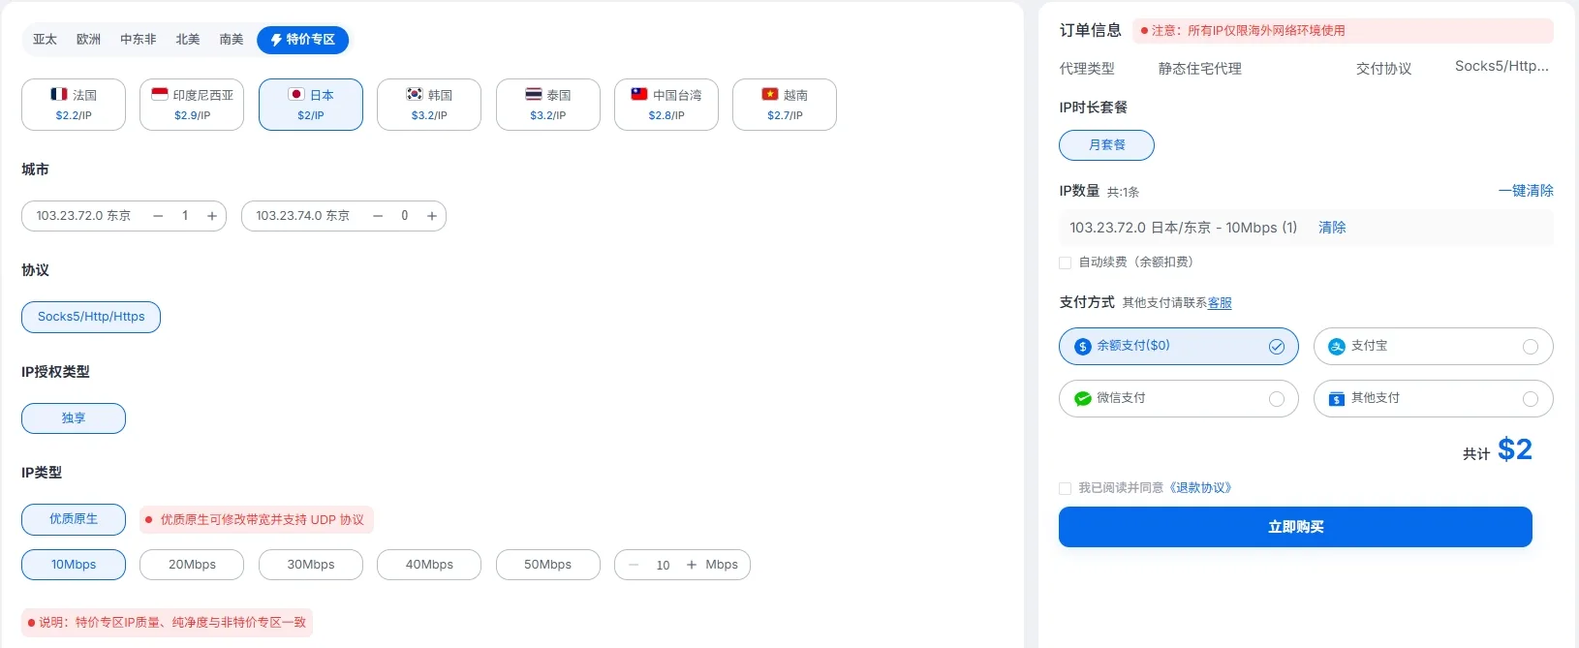Click the Japan flag icon
This screenshot has height=648, width=1579.
(x=296, y=94)
